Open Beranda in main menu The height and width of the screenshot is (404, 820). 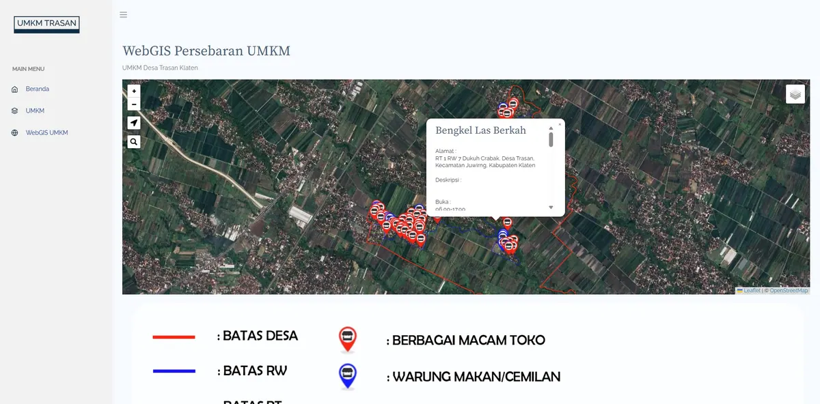coord(38,89)
